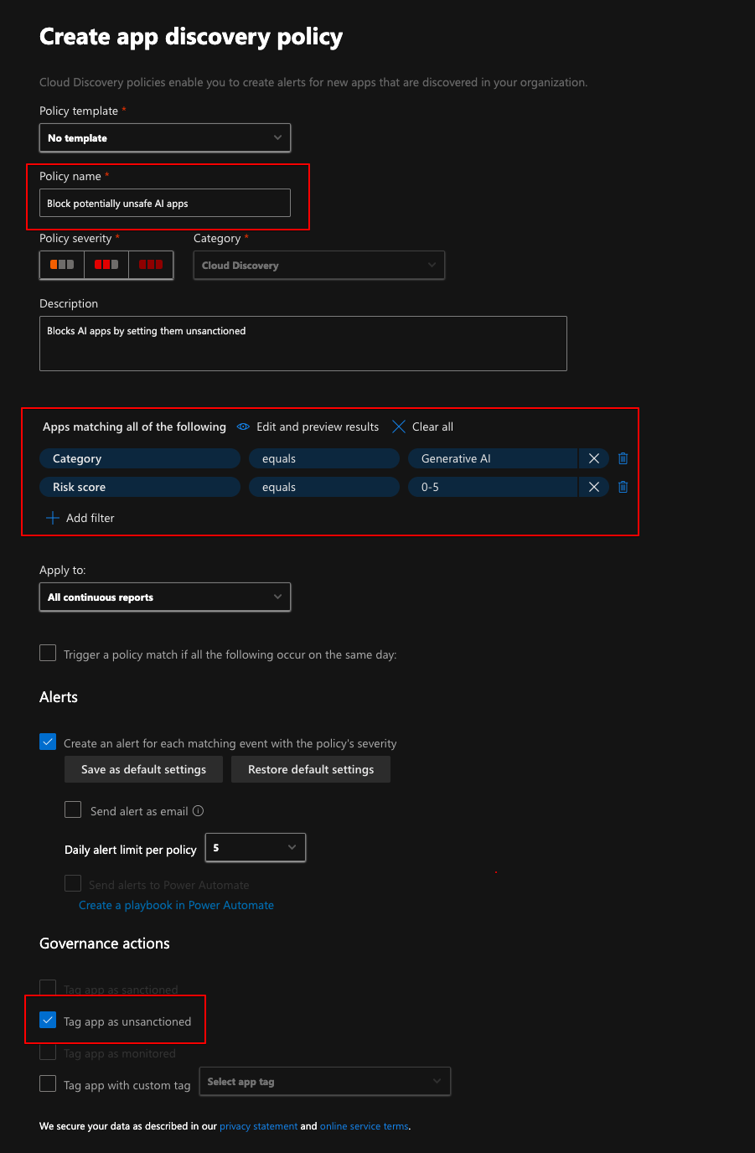Click the eye icon for Edit and preview results
Image resolution: width=755 pixels, height=1153 pixels.
click(243, 427)
